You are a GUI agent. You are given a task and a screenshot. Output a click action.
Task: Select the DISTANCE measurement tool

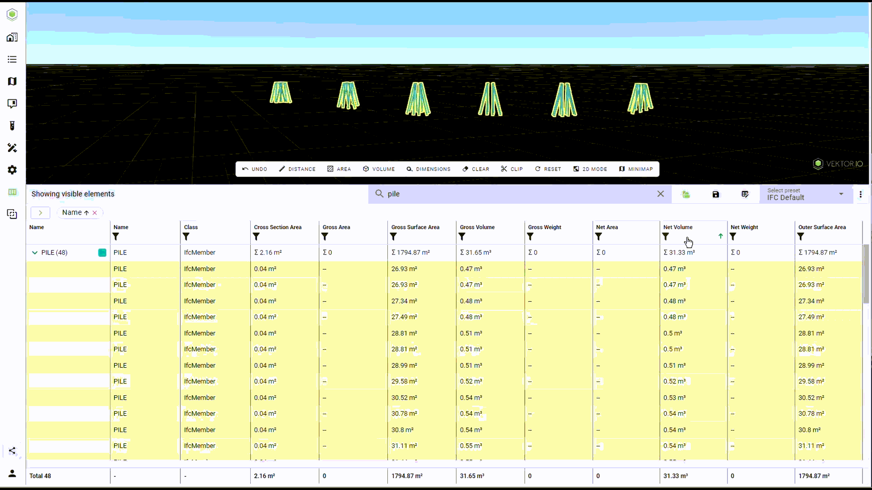point(297,169)
